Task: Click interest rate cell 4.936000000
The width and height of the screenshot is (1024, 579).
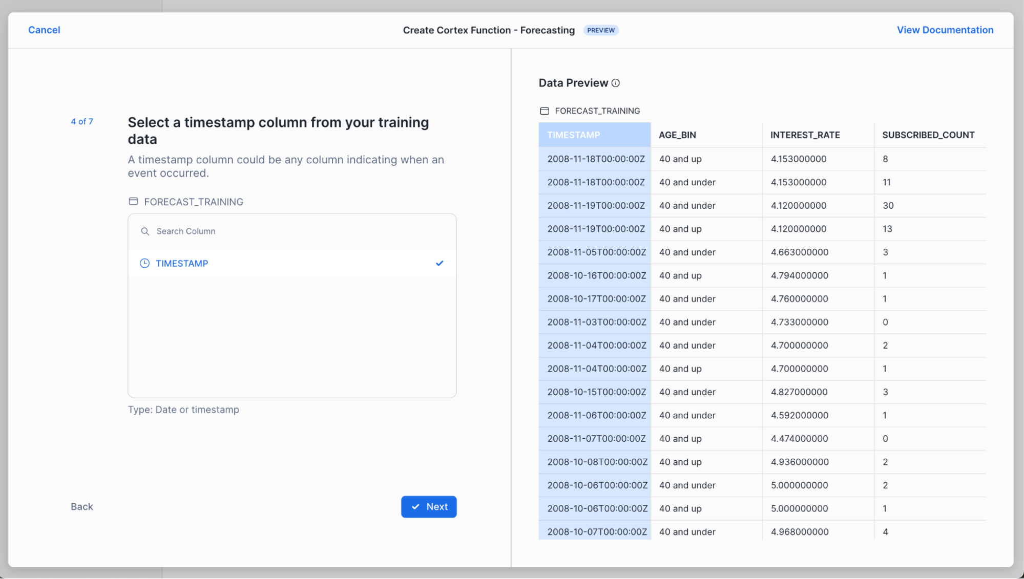Action: pyautogui.click(x=799, y=462)
